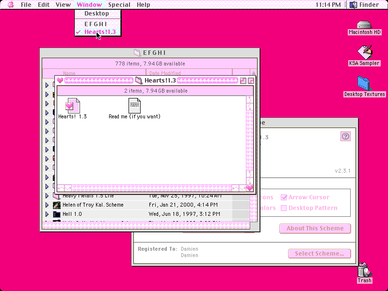The image size is (388, 291).
Task: Open the File menu
Action: [x=26, y=4]
